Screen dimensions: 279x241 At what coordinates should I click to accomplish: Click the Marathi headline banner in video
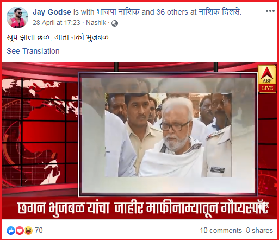pyautogui.click(x=139, y=208)
